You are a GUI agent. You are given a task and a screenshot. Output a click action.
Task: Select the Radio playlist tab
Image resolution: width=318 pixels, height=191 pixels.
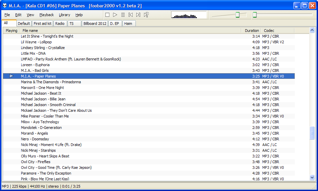click(x=60, y=23)
